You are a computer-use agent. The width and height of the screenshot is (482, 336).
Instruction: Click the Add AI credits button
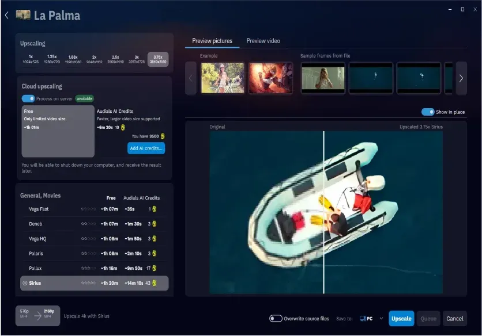pos(146,148)
